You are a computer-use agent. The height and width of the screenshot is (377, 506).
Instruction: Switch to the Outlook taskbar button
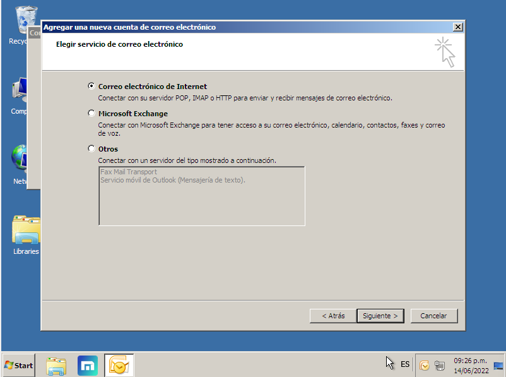tap(119, 366)
